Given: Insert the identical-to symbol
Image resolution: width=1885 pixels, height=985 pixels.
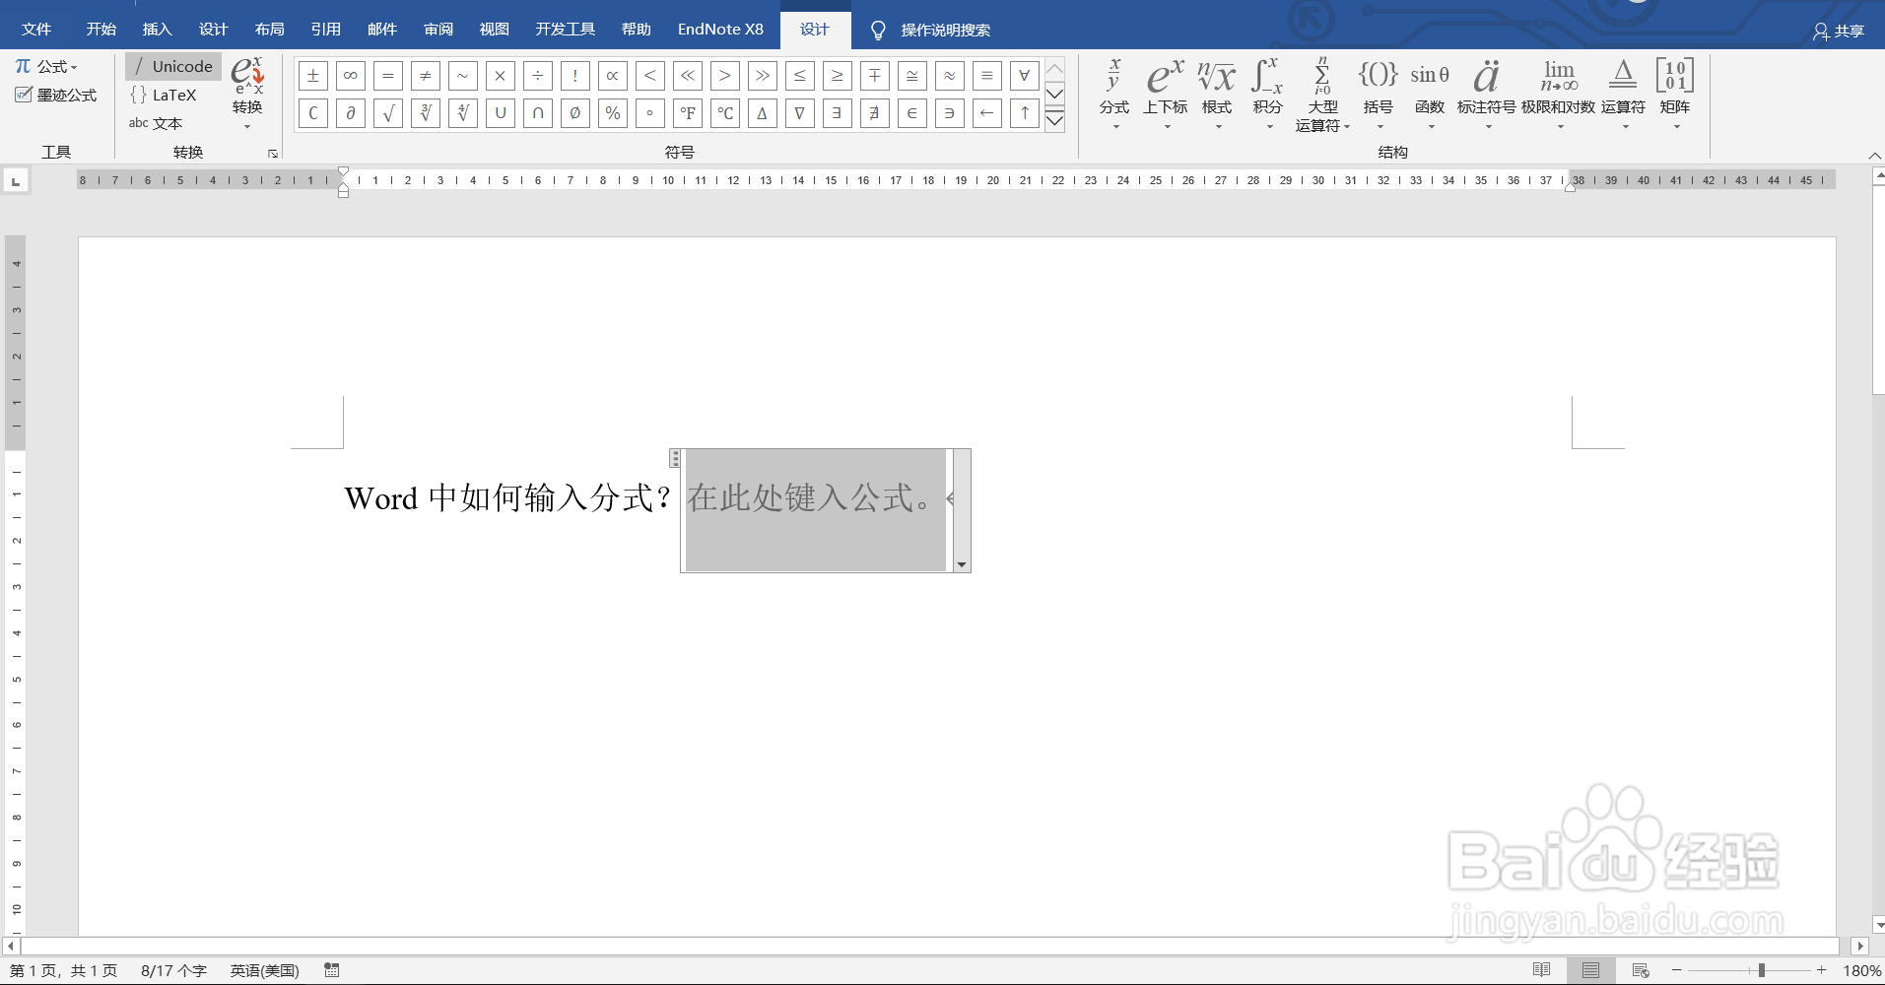Looking at the screenshot, I should [x=987, y=76].
